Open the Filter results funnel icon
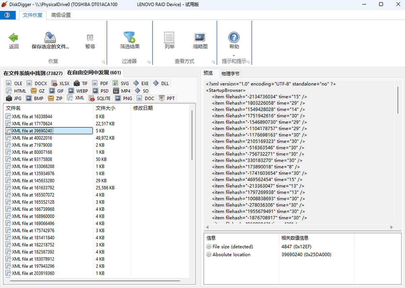The height and width of the screenshot is (288, 405). [130, 38]
